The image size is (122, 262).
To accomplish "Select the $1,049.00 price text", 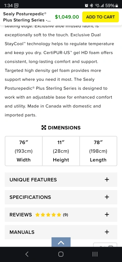I will coord(67,17).
